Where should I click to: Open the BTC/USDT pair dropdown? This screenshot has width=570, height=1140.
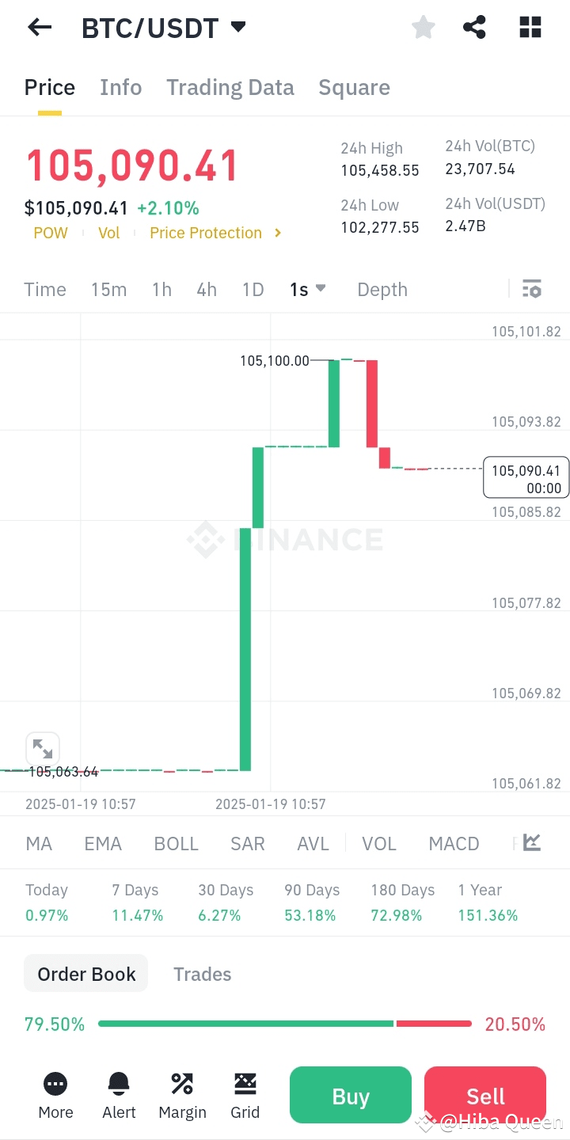(237, 28)
